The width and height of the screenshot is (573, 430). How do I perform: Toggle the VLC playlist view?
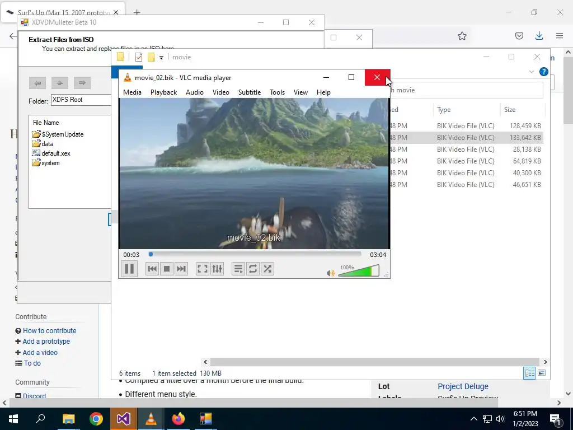click(238, 269)
